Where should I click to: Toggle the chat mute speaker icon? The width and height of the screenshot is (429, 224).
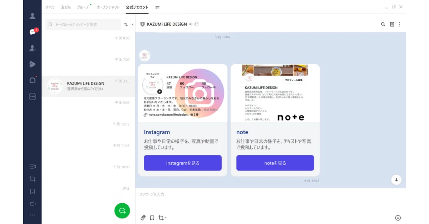191,24
